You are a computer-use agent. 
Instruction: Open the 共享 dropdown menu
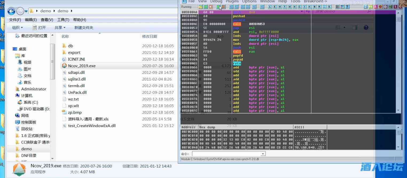tap(60, 28)
